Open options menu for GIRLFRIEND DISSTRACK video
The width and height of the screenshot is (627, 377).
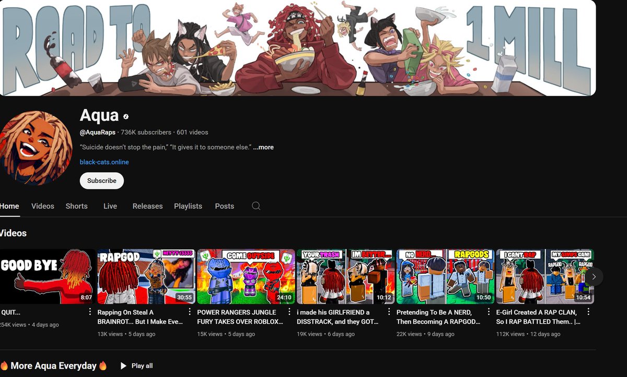(389, 312)
